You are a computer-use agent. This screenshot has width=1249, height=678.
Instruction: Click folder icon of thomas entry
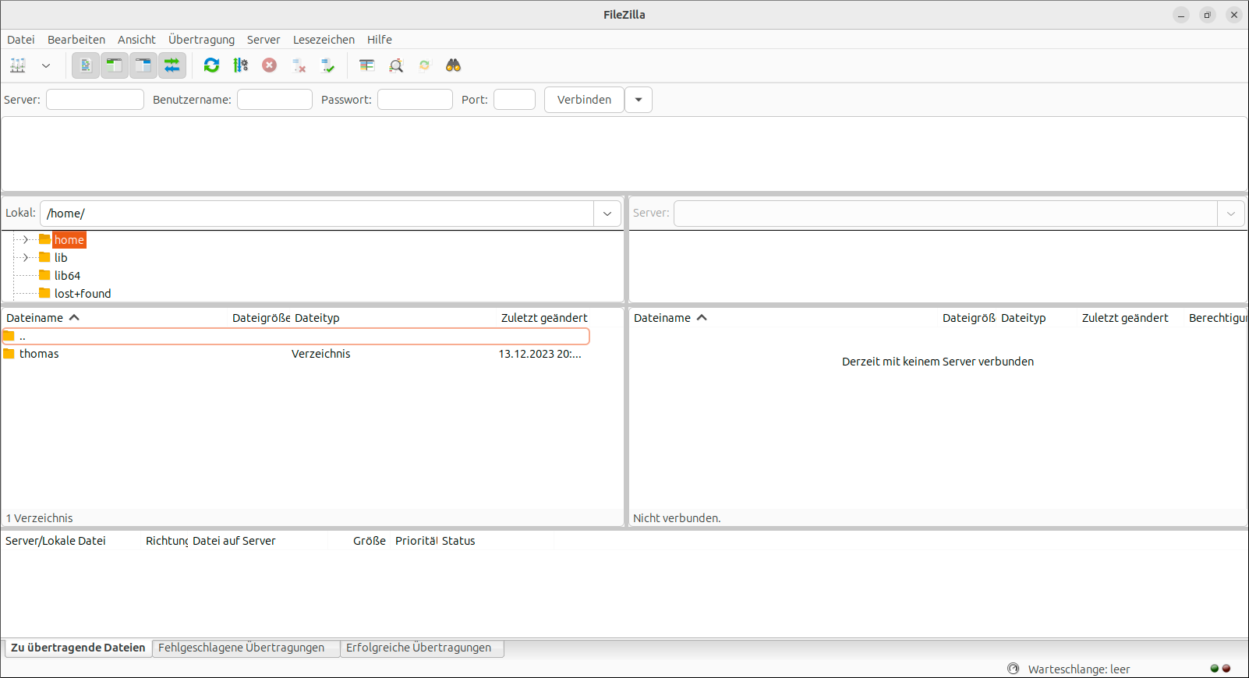point(9,354)
